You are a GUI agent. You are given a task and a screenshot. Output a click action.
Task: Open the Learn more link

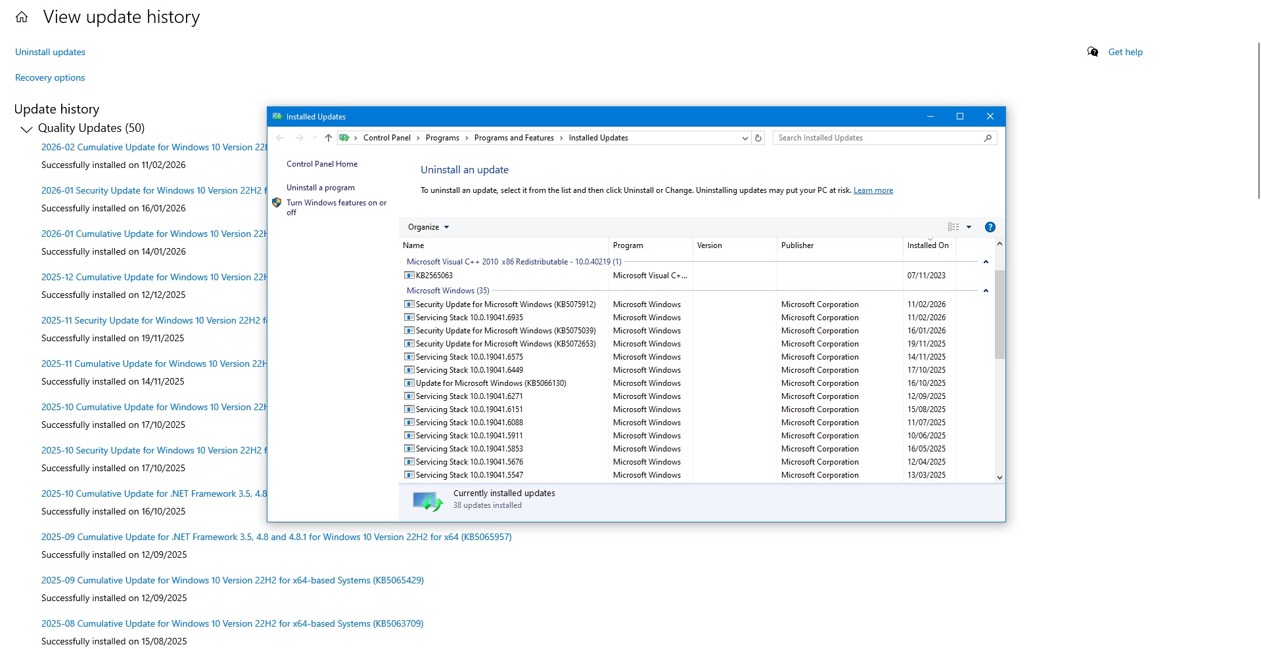(x=873, y=190)
